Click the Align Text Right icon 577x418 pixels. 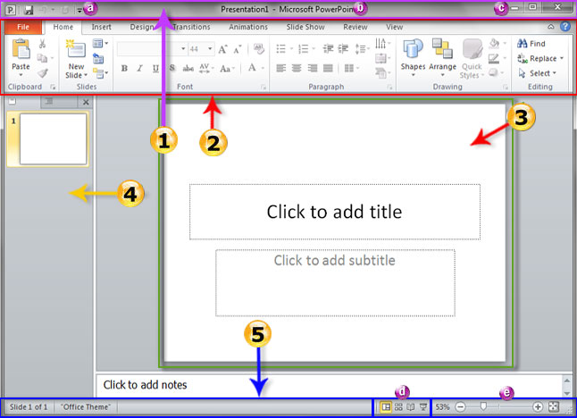[313, 68]
